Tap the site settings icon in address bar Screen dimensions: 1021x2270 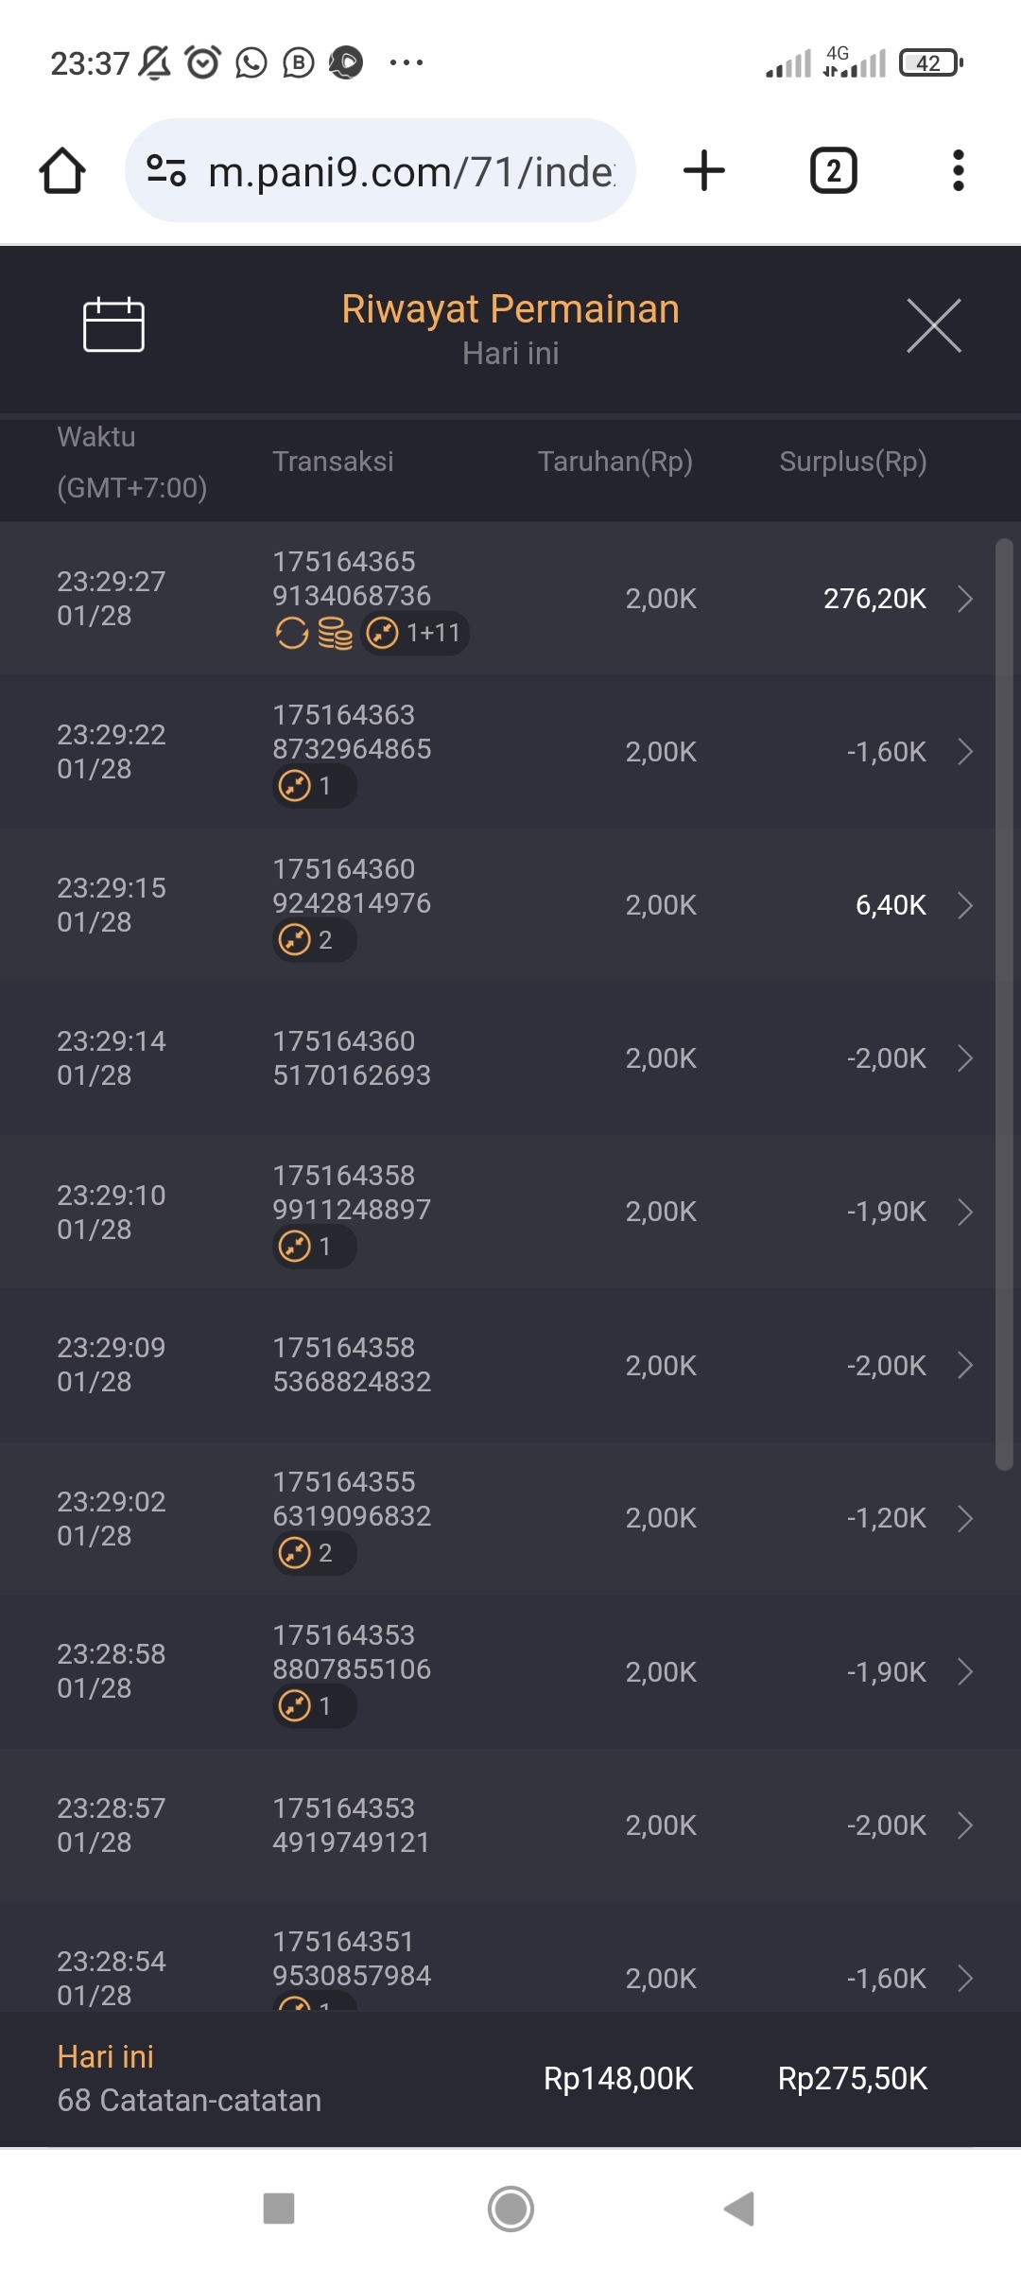coord(166,171)
